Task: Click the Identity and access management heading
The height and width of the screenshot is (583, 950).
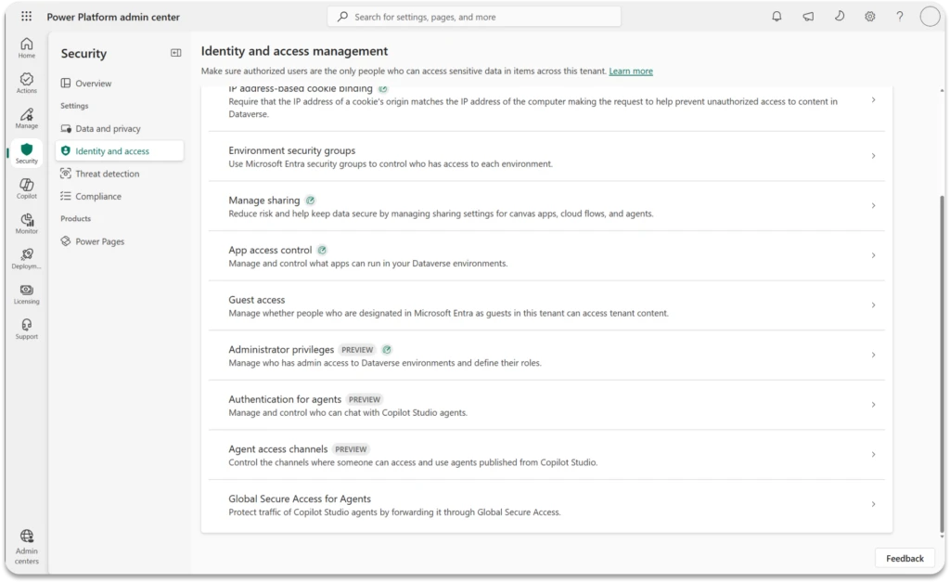Action: coord(294,51)
